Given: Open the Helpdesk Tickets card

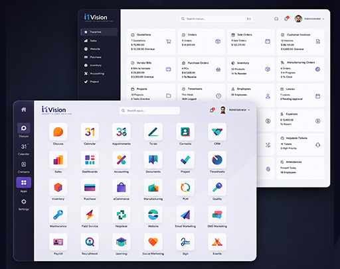Looking at the screenshot, I should click(x=300, y=144).
